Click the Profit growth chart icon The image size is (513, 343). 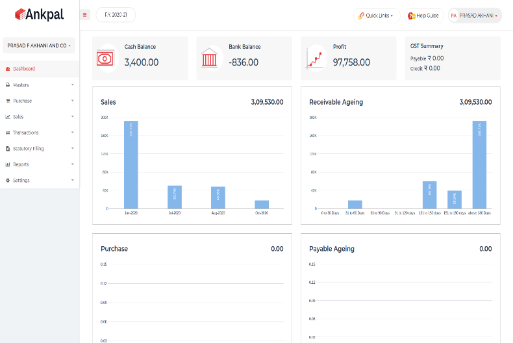pos(315,58)
